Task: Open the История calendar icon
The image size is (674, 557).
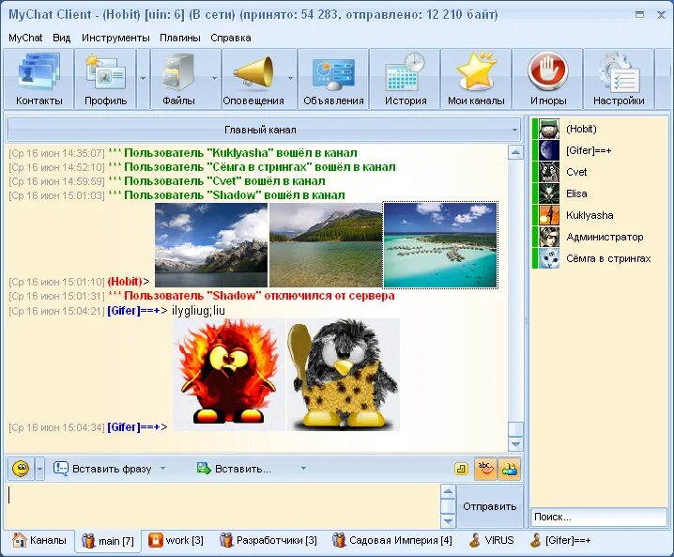Action: point(406,71)
